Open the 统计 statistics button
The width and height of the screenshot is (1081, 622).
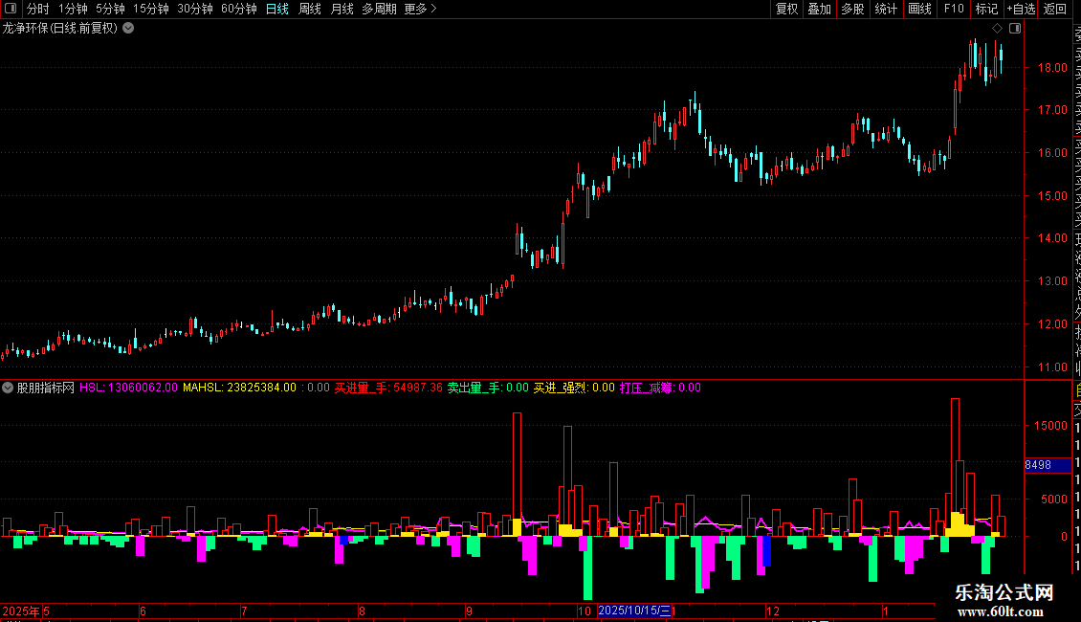coord(886,9)
